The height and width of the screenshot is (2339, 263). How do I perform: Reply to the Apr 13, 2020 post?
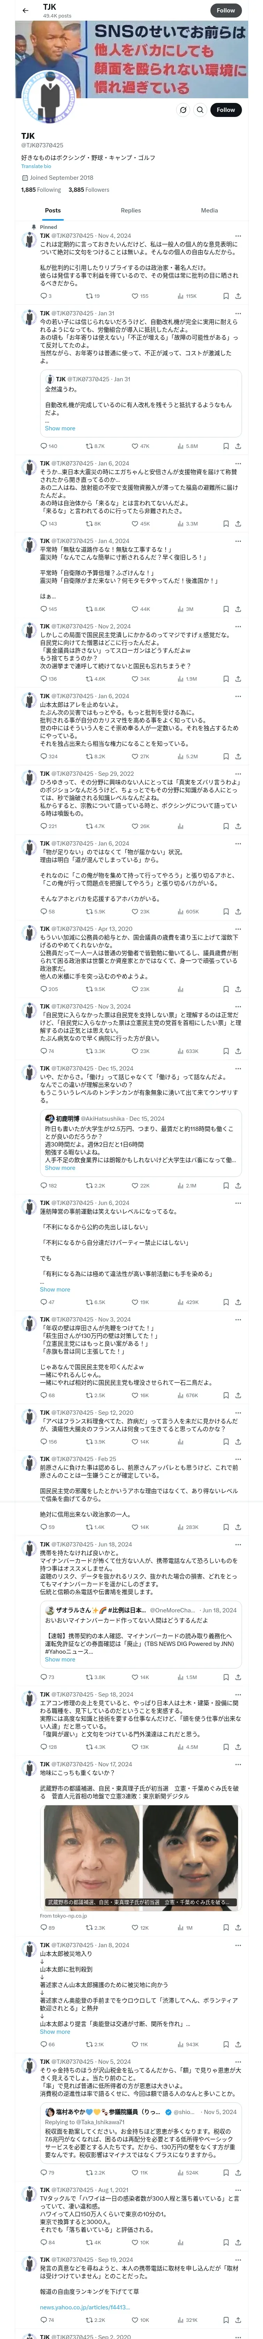click(x=42, y=989)
